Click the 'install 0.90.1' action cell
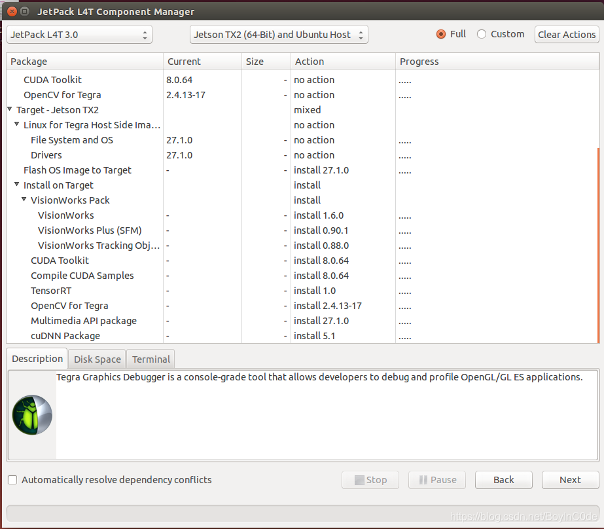Image resolution: width=604 pixels, height=529 pixels. coord(321,230)
